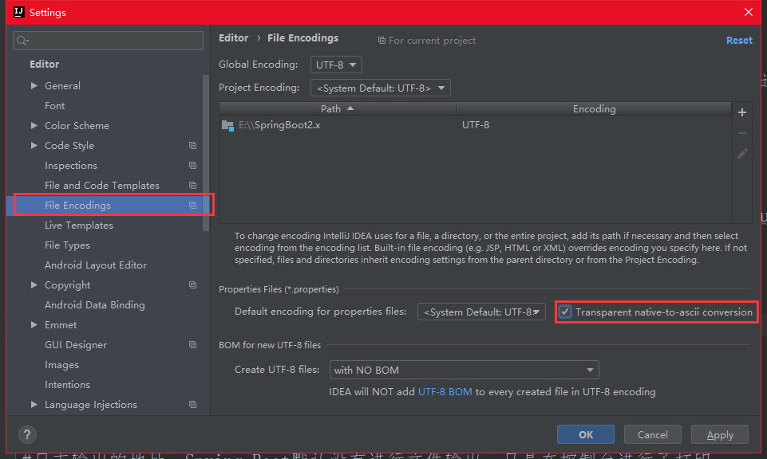
Task: Click the remove path minus icon
Action: click(742, 133)
